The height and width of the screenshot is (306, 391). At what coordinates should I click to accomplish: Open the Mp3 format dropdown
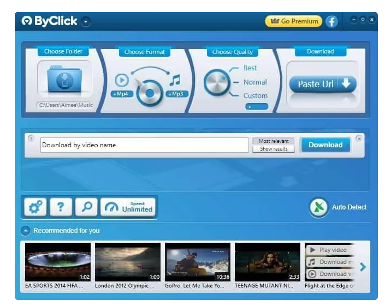(x=177, y=94)
